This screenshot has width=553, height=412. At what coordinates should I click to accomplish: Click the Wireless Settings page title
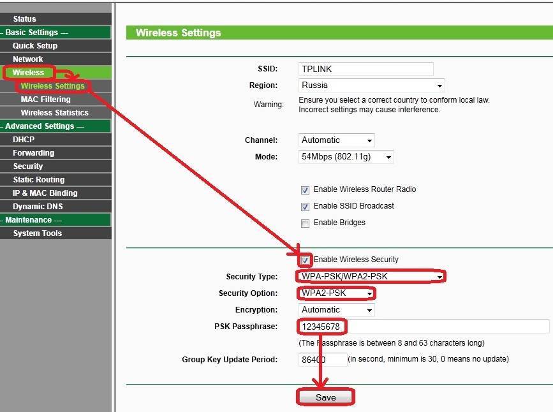(x=179, y=33)
